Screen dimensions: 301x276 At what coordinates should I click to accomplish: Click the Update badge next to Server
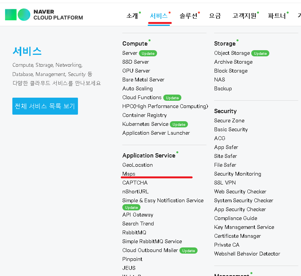[x=148, y=53]
